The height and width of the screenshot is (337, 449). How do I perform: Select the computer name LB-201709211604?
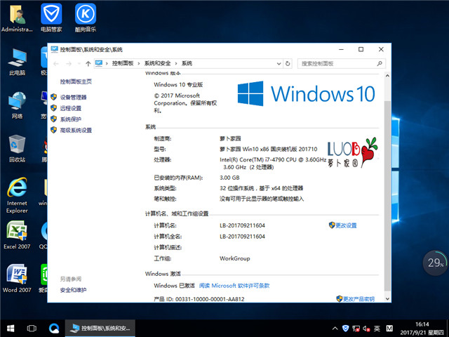242,225
